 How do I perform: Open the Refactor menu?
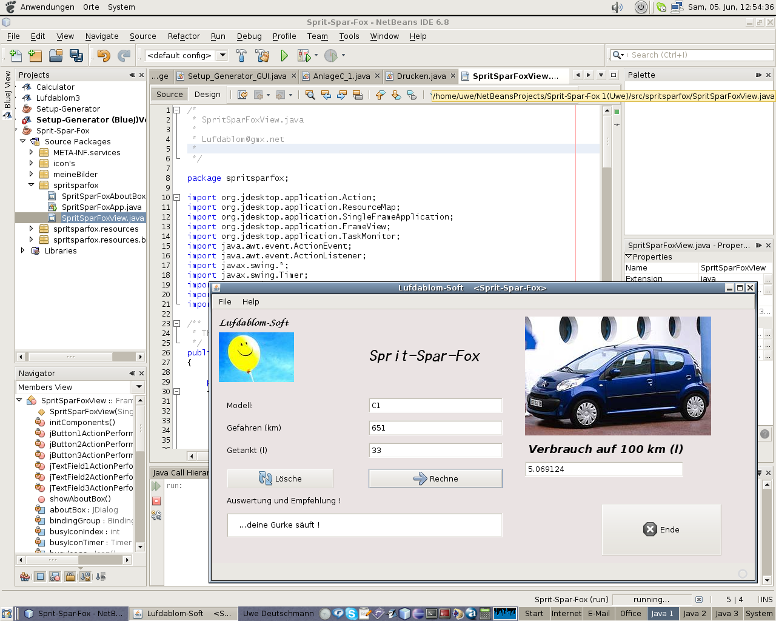[184, 36]
